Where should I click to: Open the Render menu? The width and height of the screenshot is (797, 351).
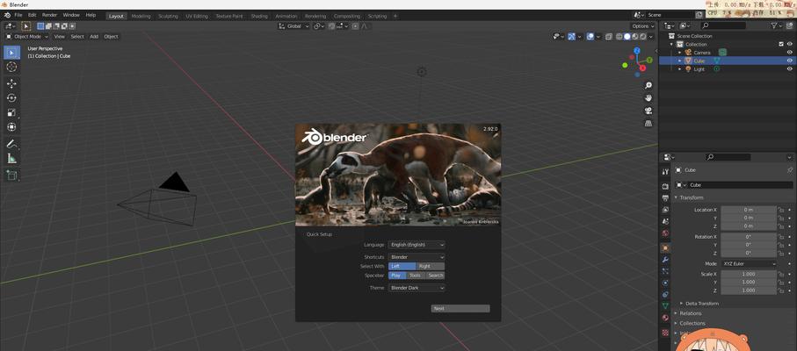49,15
